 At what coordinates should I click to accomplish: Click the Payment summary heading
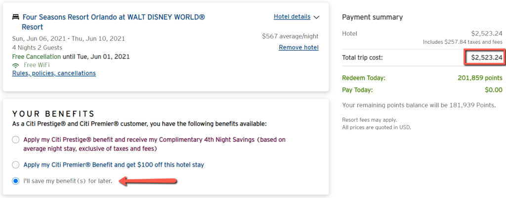tap(373, 17)
